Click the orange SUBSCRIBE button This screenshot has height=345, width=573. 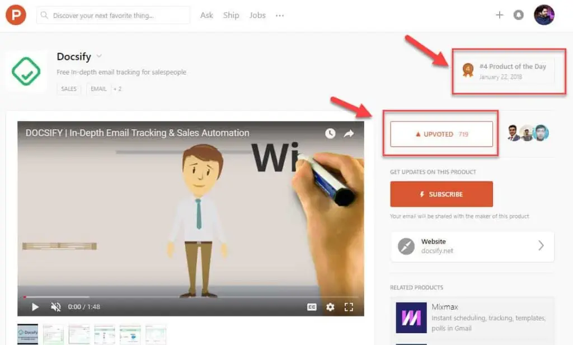(x=442, y=194)
